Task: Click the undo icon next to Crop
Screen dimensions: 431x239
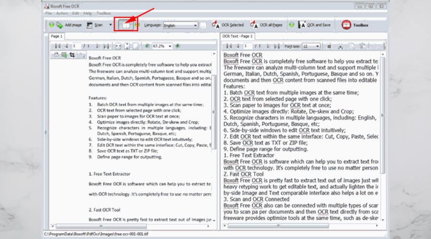Action: [82, 55]
